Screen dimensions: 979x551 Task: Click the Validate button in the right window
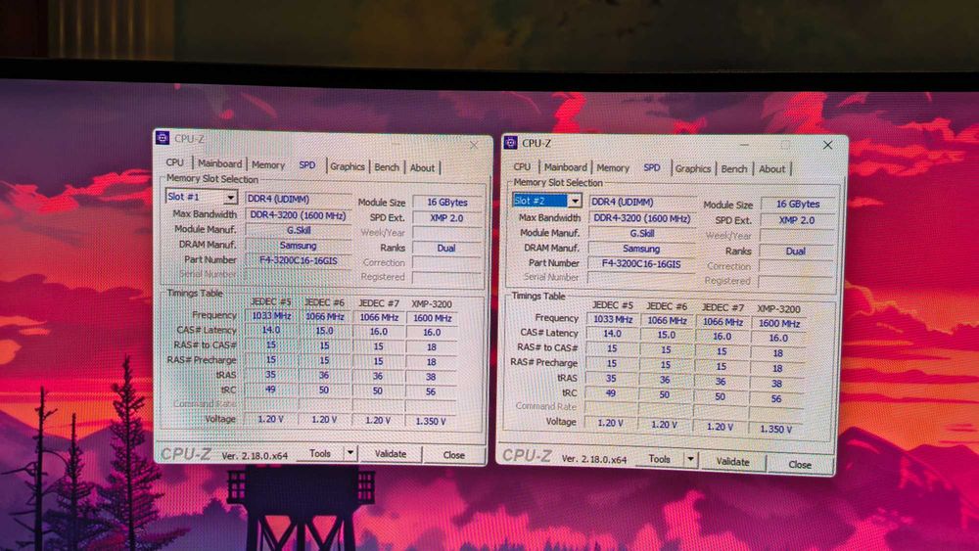pos(732,462)
